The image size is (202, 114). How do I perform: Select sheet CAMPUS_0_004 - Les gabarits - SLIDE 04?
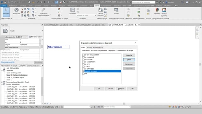point(21,94)
